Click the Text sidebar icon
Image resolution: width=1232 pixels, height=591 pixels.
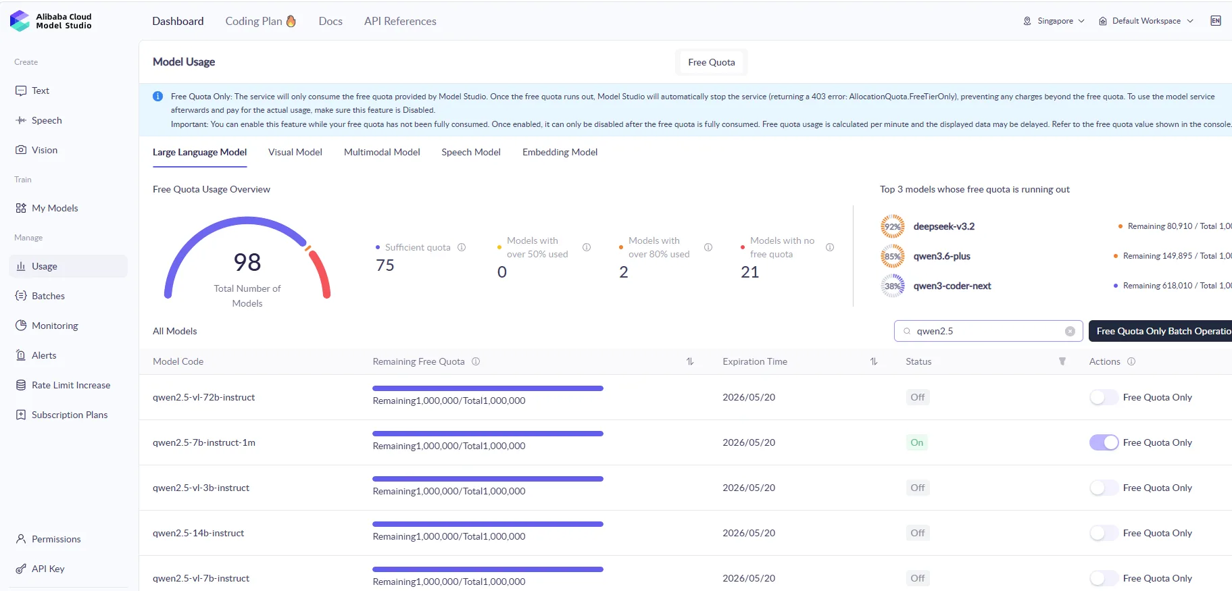21,91
